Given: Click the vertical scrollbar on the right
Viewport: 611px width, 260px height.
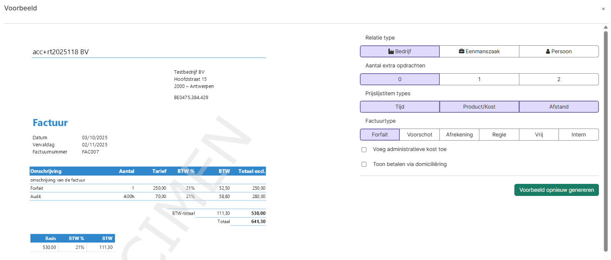Looking at the screenshot, I should pyautogui.click(x=606, y=140).
